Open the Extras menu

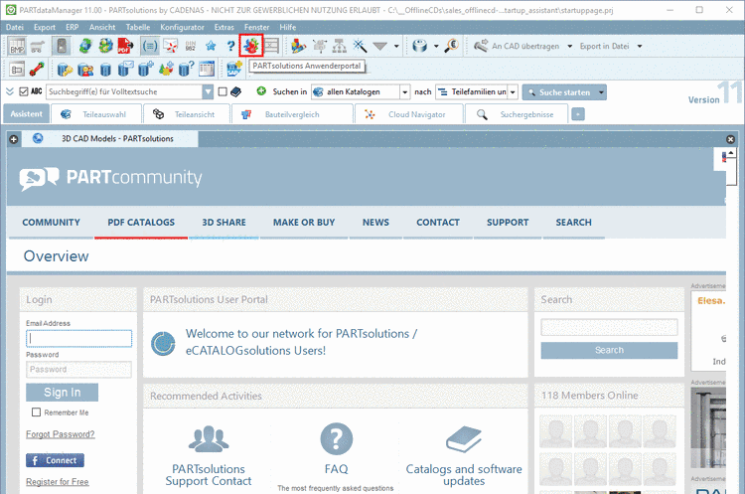point(223,27)
